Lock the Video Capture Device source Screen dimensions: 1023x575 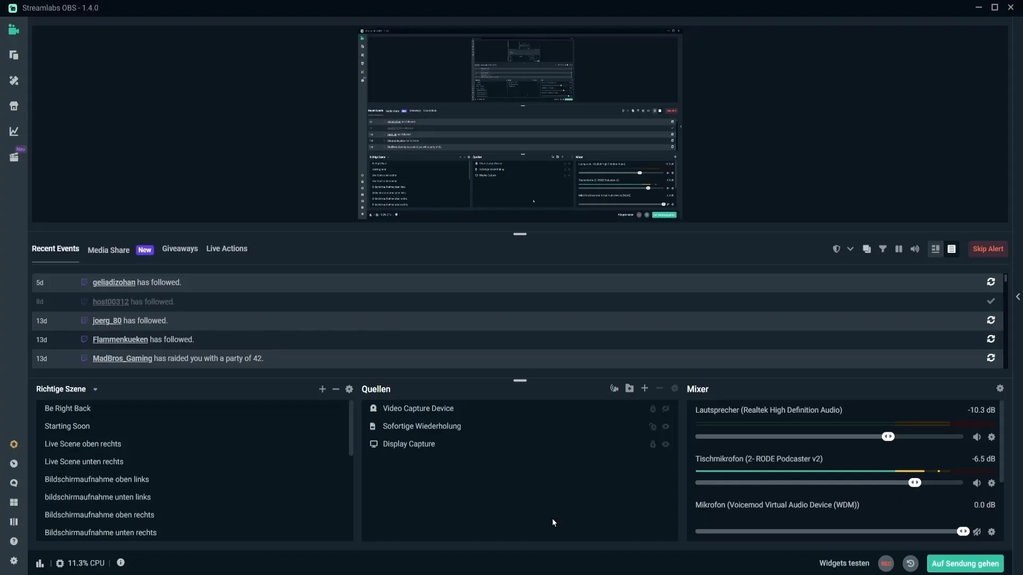(653, 409)
